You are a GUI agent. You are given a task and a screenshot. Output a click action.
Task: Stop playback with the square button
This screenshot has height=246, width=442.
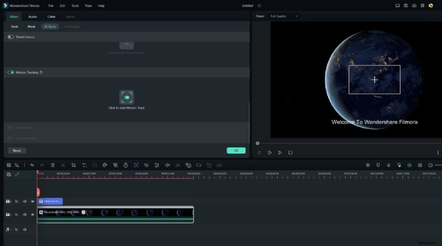click(291, 153)
